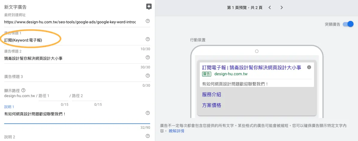Go to previous preview page arrow
The image size is (358, 141).
[270, 7]
